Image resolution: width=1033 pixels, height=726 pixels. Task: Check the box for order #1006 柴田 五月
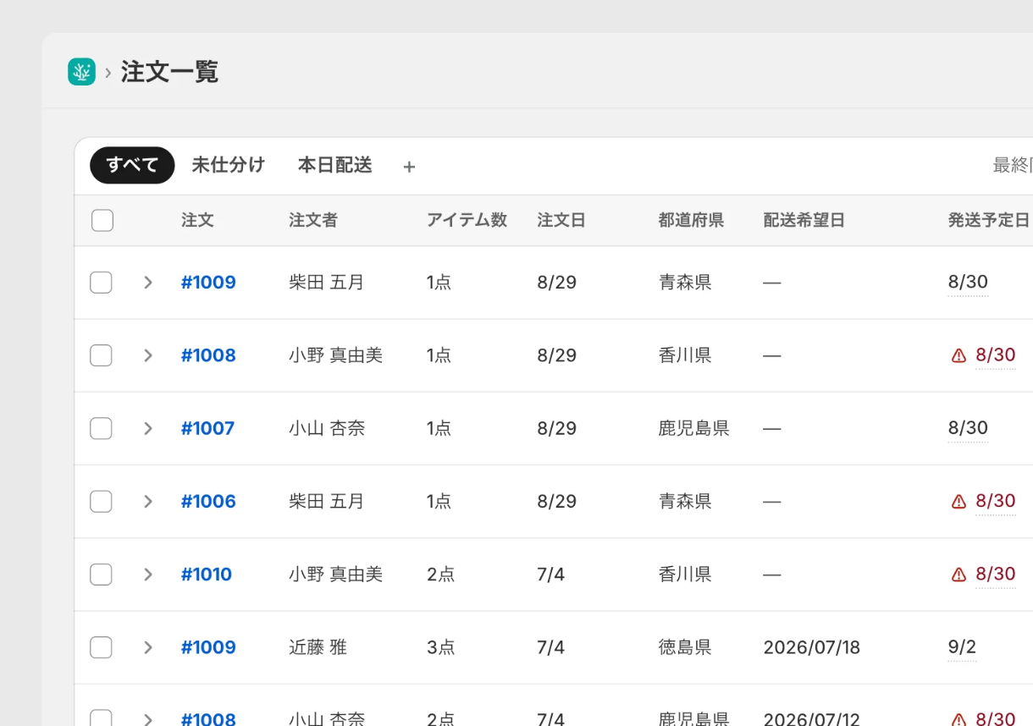(x=101, y=501)
